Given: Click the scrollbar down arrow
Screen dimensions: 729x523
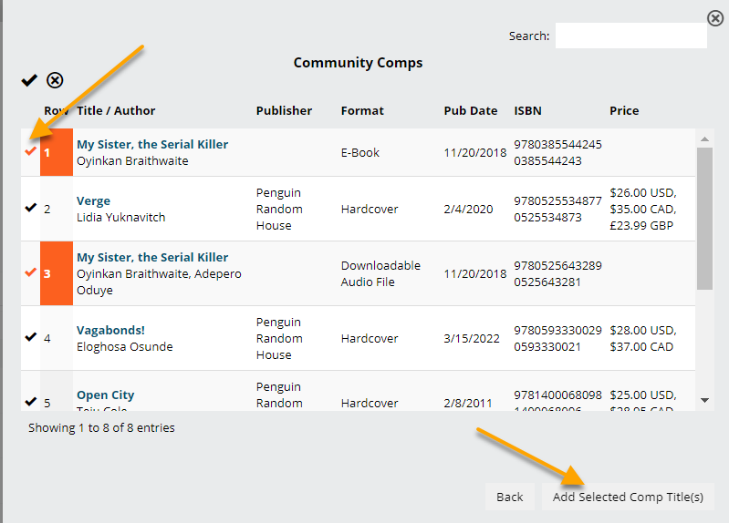Looking at the screenshot, I should (x=705, y=400).
